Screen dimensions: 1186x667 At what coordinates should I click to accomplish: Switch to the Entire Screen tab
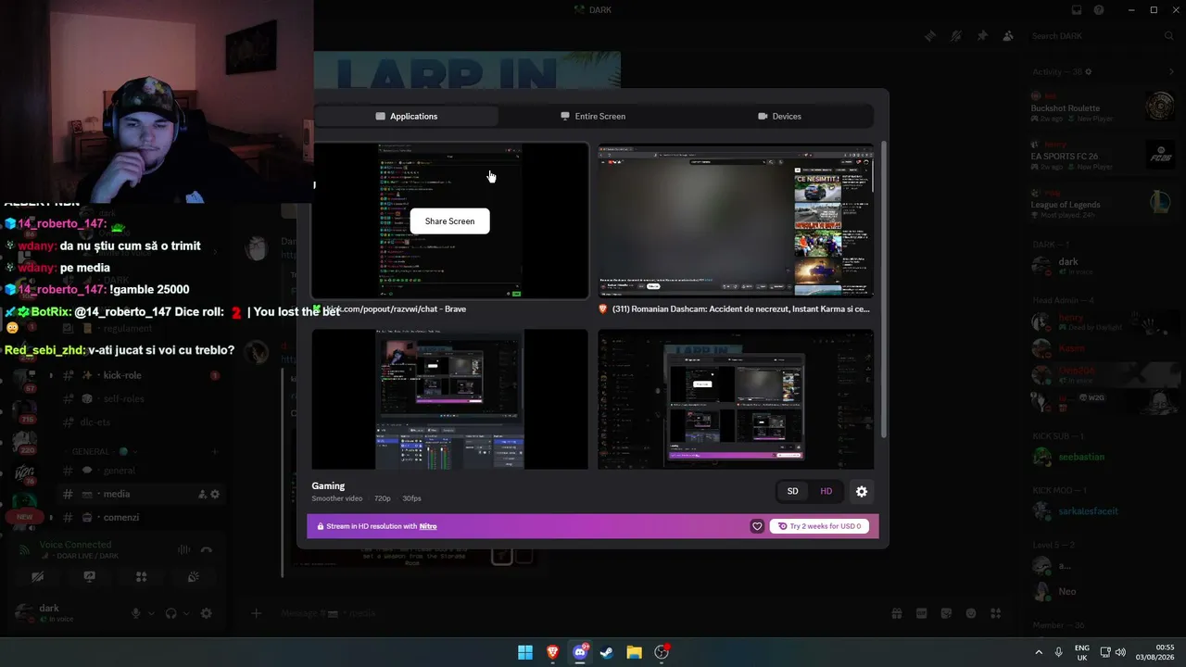point(593,116)
